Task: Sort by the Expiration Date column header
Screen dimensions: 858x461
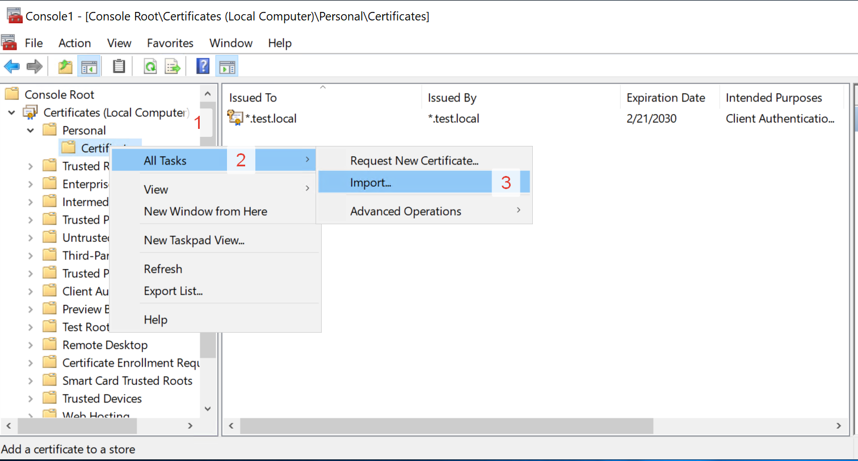Action: click(670, 98)
